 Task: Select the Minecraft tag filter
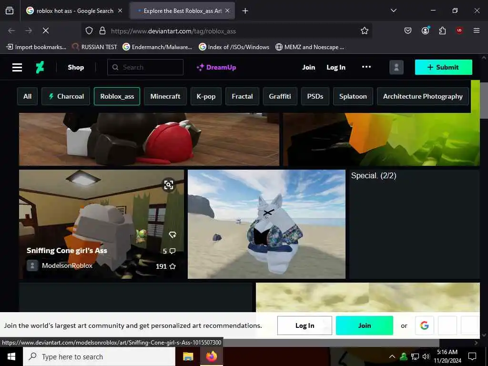(165, 96)
